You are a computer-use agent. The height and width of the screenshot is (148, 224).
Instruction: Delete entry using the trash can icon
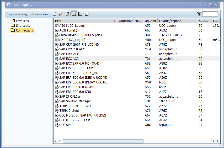pos(67,14)
